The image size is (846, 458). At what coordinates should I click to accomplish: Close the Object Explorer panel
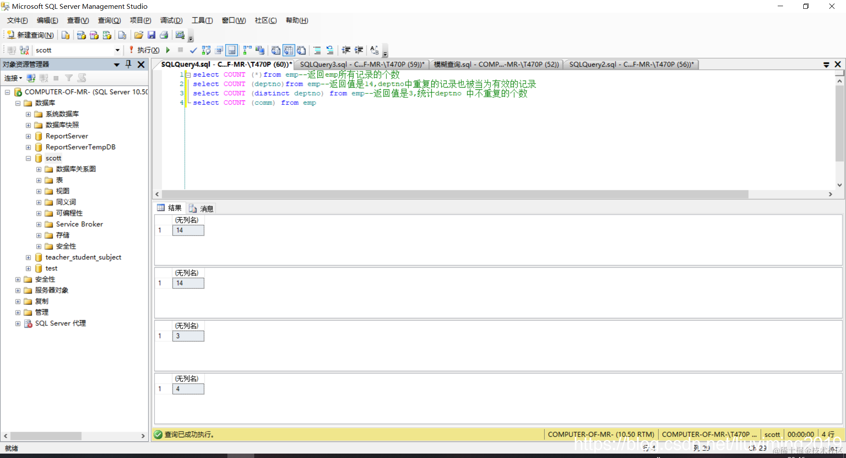click(x=141, y=64)
